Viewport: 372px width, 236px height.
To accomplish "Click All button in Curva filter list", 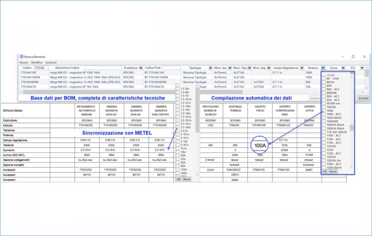I will point(179,179).
